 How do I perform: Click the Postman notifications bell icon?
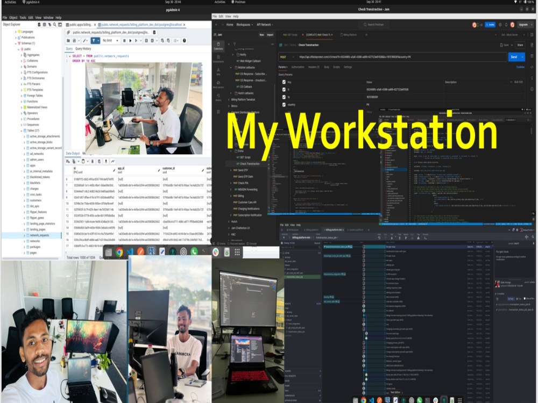[x=506, y=25]
